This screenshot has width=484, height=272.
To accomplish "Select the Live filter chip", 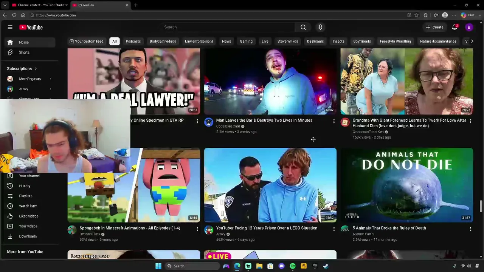I will pos(265,41).
